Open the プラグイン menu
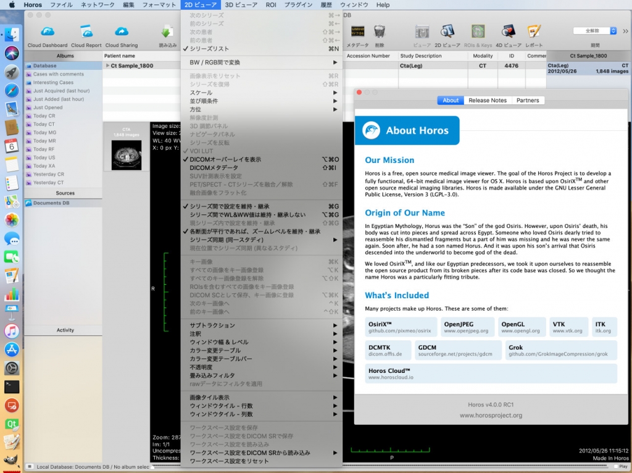Viewport: 632px width, 473px height. point(298,5)
